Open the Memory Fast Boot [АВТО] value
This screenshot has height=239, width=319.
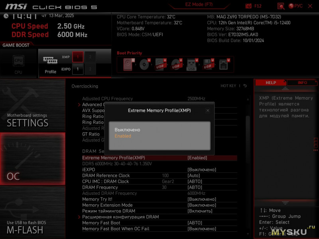(x=195, y=223)
